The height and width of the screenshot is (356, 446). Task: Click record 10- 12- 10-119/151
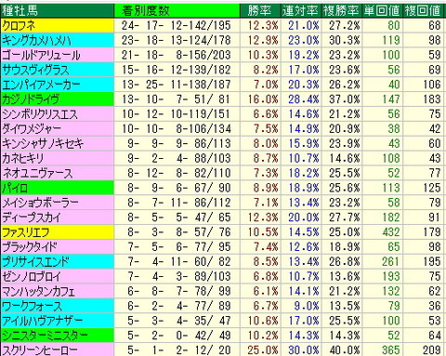click(x=177, y=114)
